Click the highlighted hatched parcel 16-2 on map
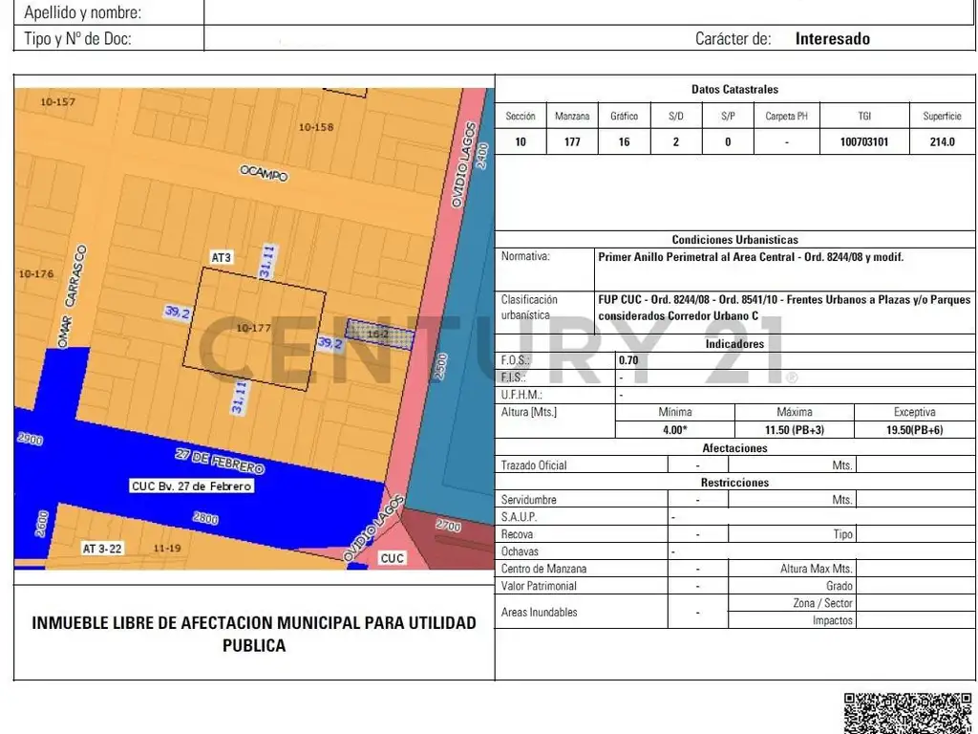Viewport: 978px width, 734px height. pos(380,334)
